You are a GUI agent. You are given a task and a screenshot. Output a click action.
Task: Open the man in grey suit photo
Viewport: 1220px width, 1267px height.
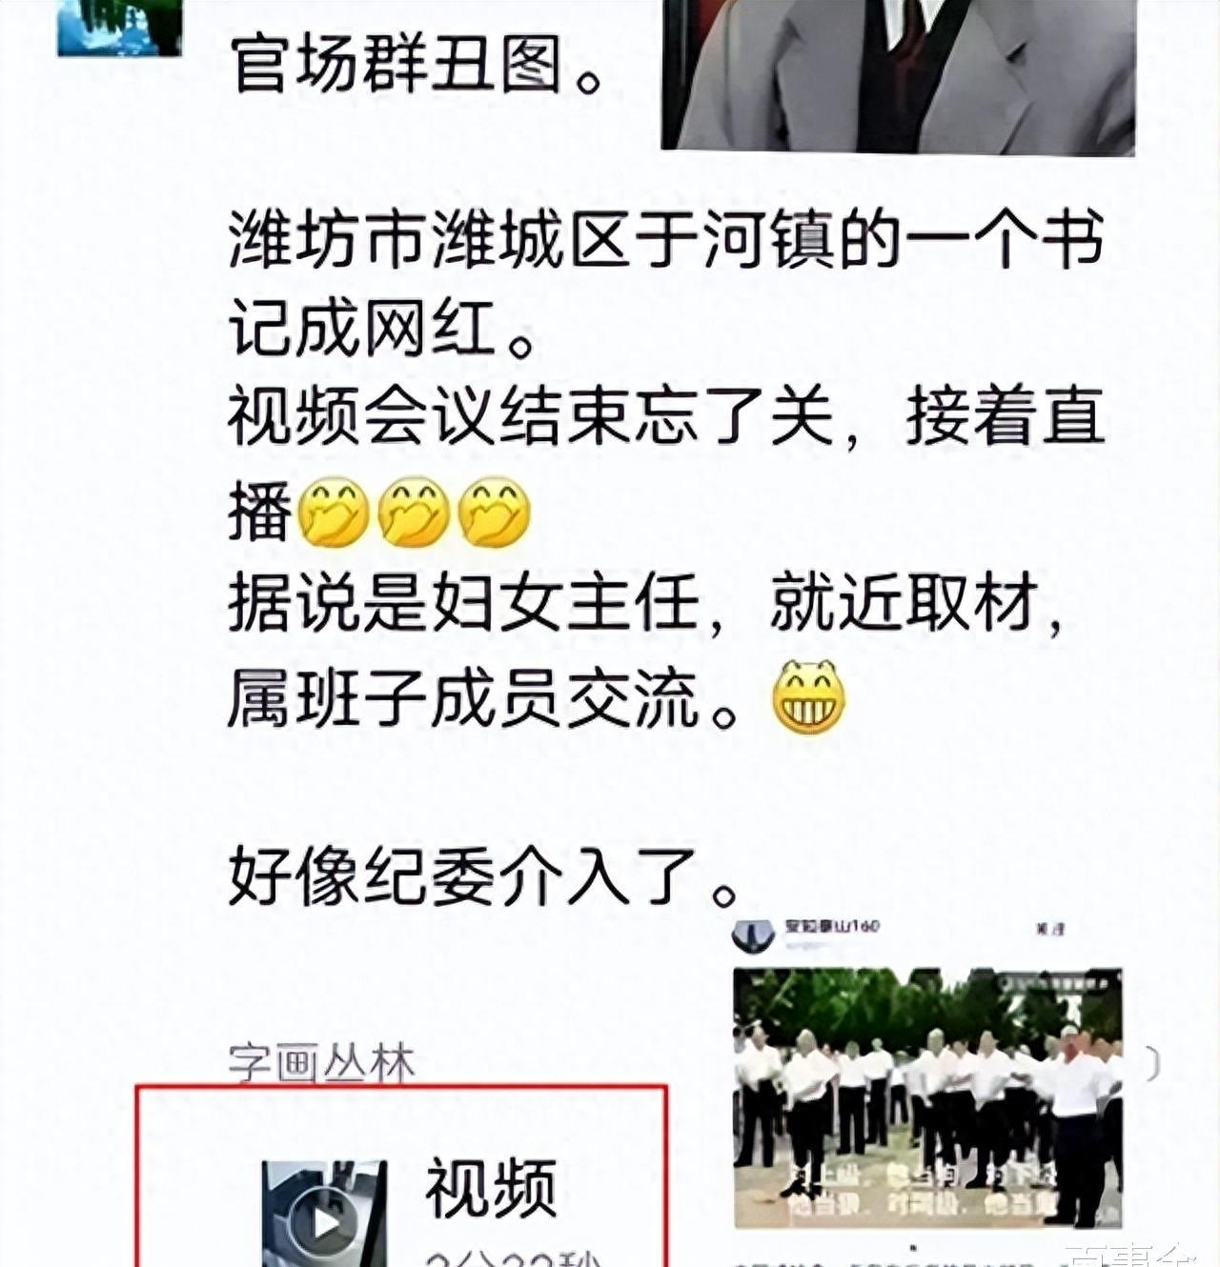pyautogui.click(x=898, y=74)
